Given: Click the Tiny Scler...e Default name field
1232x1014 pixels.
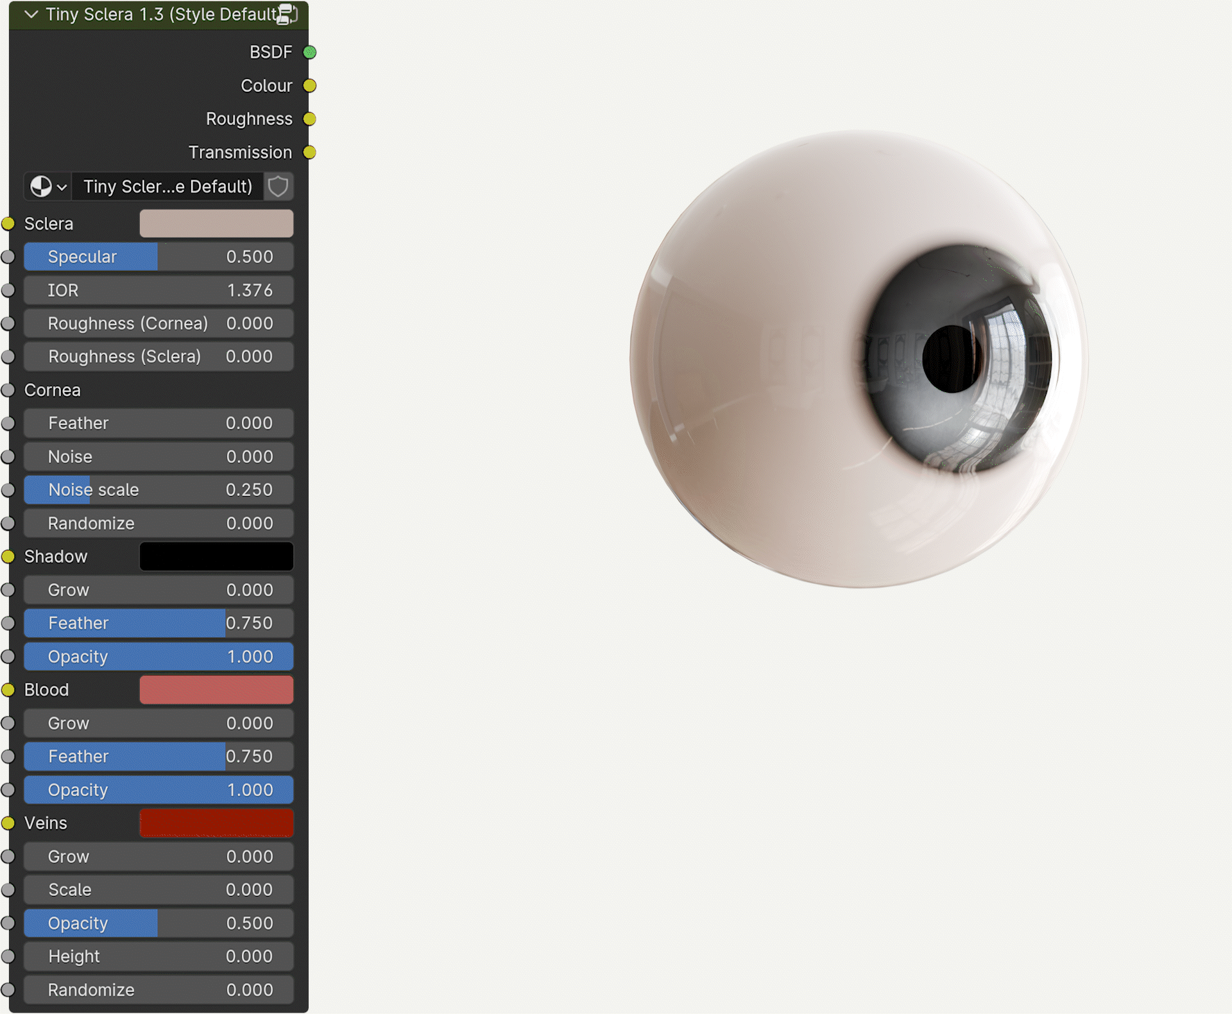Looking at the screenshot, I should click(x=167, y=187).
